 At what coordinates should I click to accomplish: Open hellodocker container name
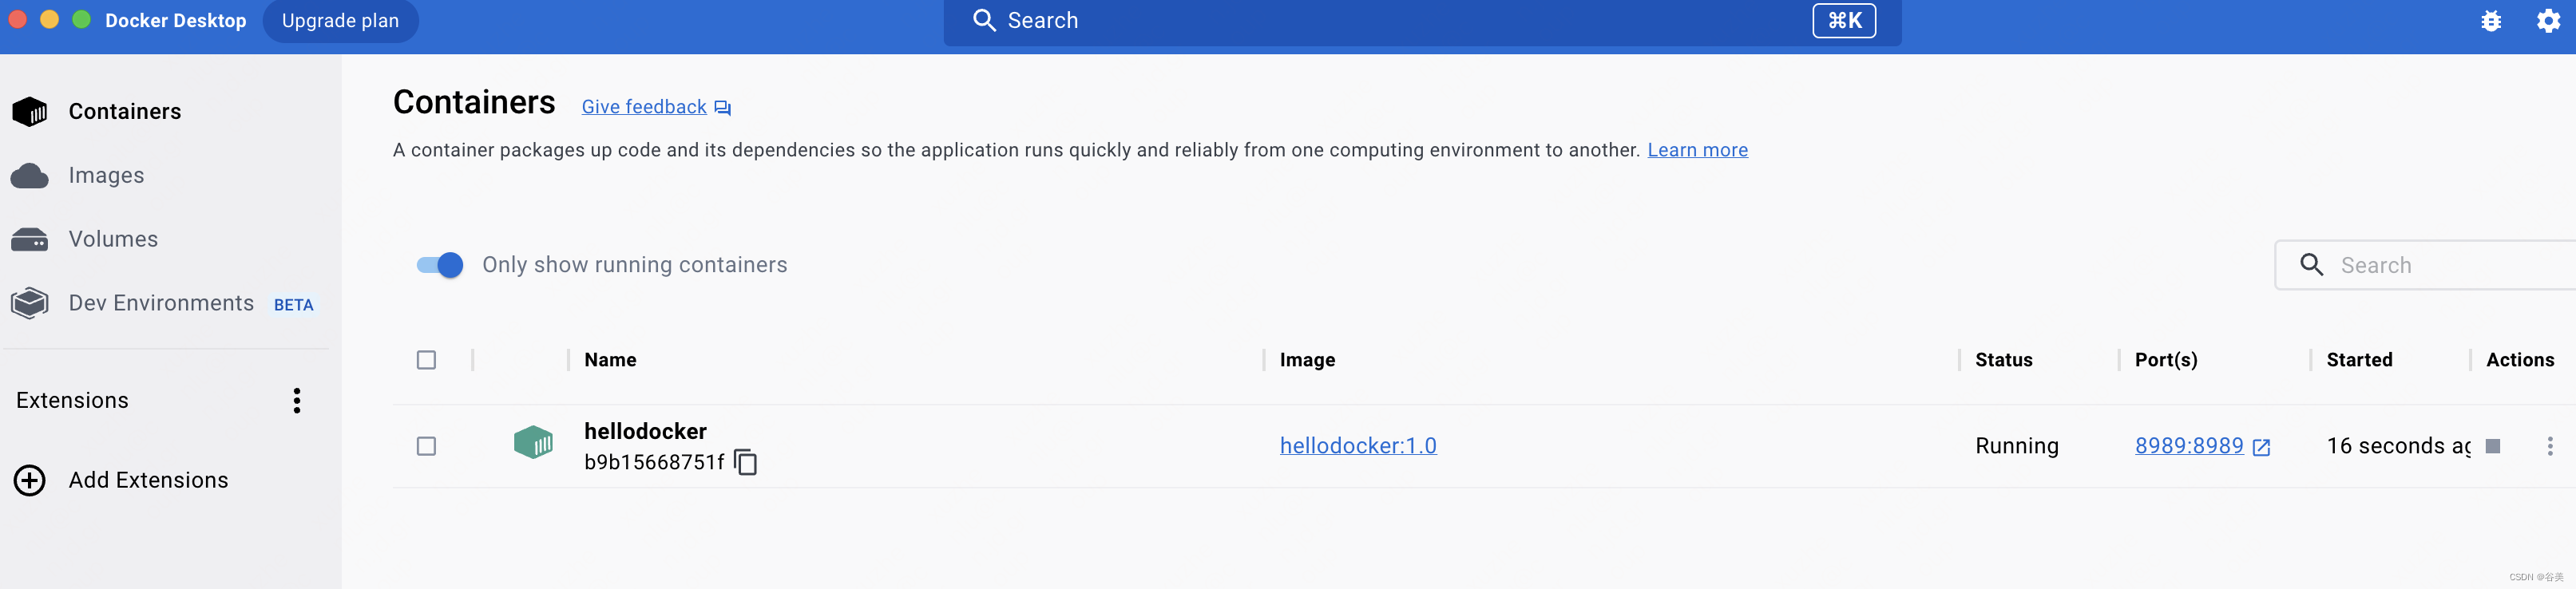(x=645, y=431)
